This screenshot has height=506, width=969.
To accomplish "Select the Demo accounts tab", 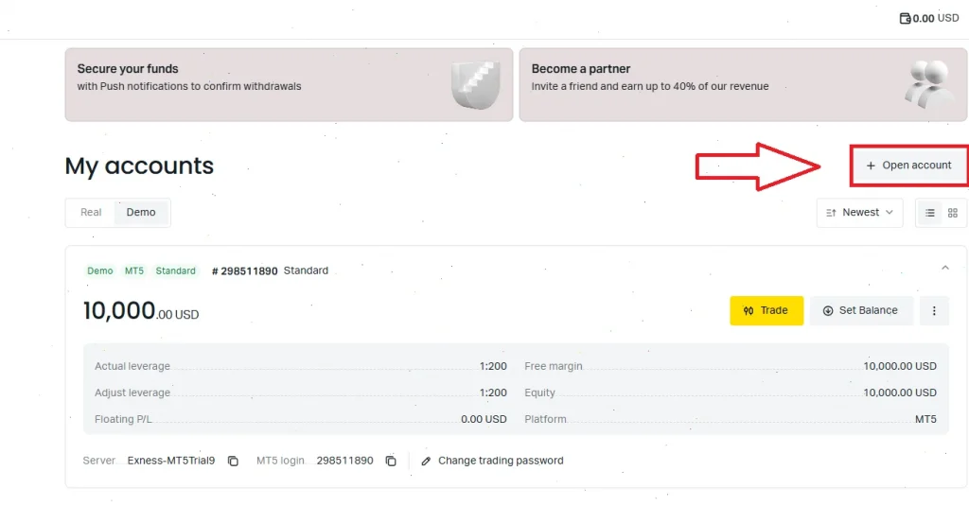I will (141, 213).
